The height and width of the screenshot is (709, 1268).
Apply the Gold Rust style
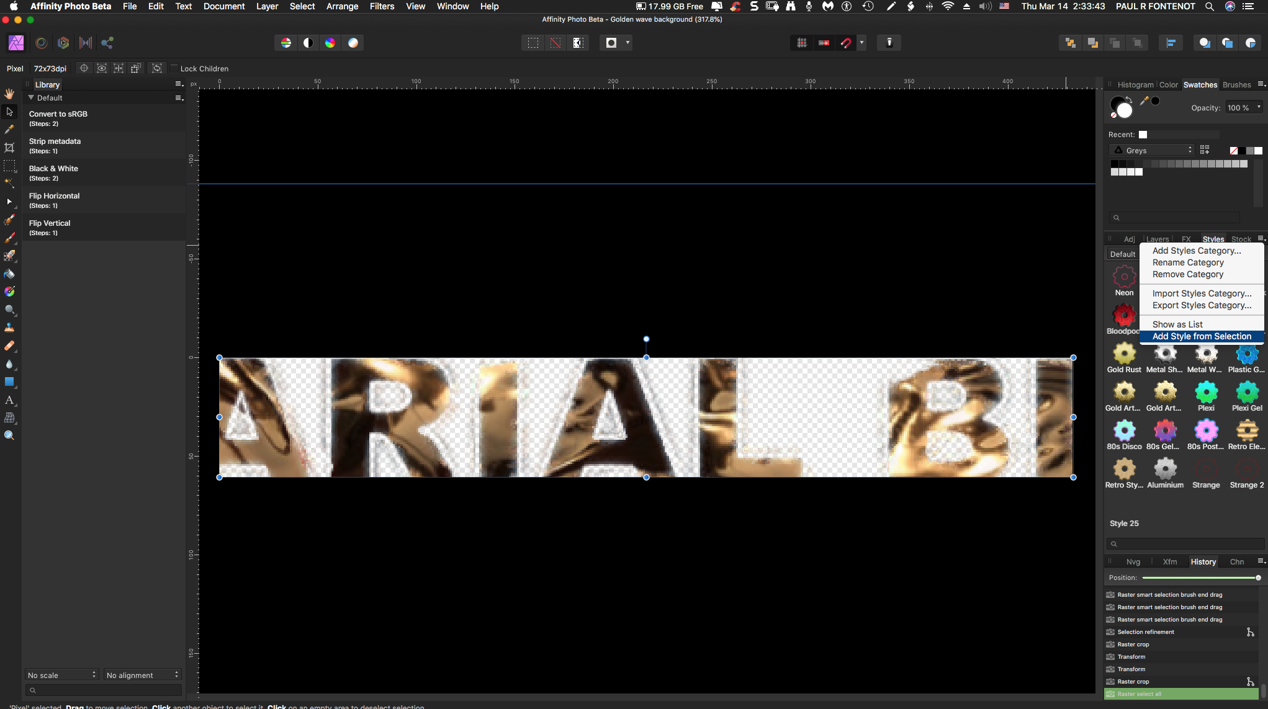click(x=1124, y=359)
